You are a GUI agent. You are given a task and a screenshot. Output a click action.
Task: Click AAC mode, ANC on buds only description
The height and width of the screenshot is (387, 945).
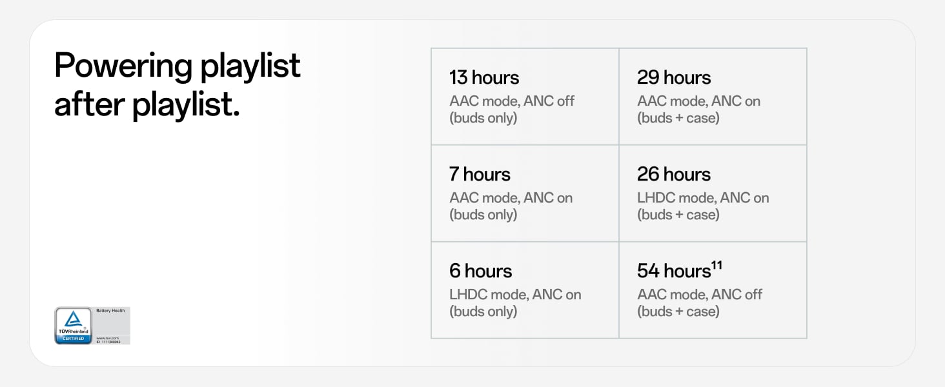point(511,206)
